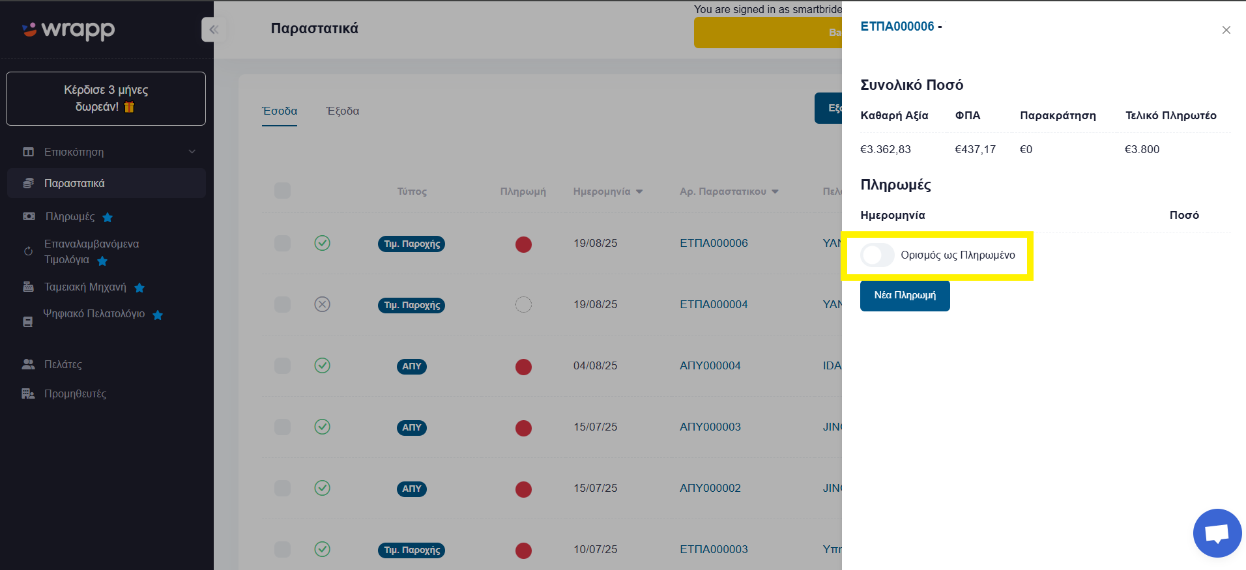Click the Νέα Πληρωμή button
The image size is (1246, 570).
[x=905, y=295]
